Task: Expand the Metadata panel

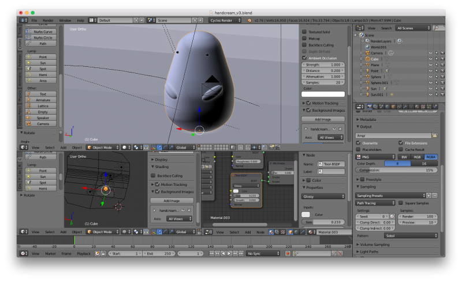Action: click(x=368, y=119)
